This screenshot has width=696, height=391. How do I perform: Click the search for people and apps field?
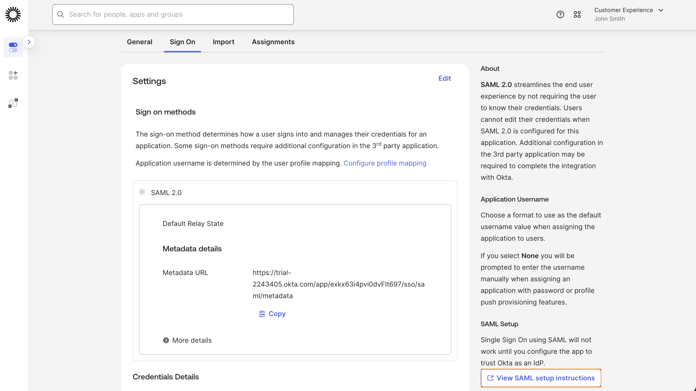173,14
